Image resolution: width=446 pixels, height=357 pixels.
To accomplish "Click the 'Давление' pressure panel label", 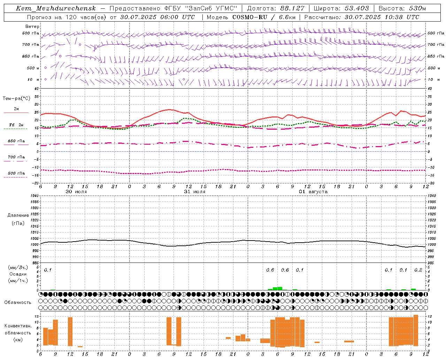I will (18, 215).
